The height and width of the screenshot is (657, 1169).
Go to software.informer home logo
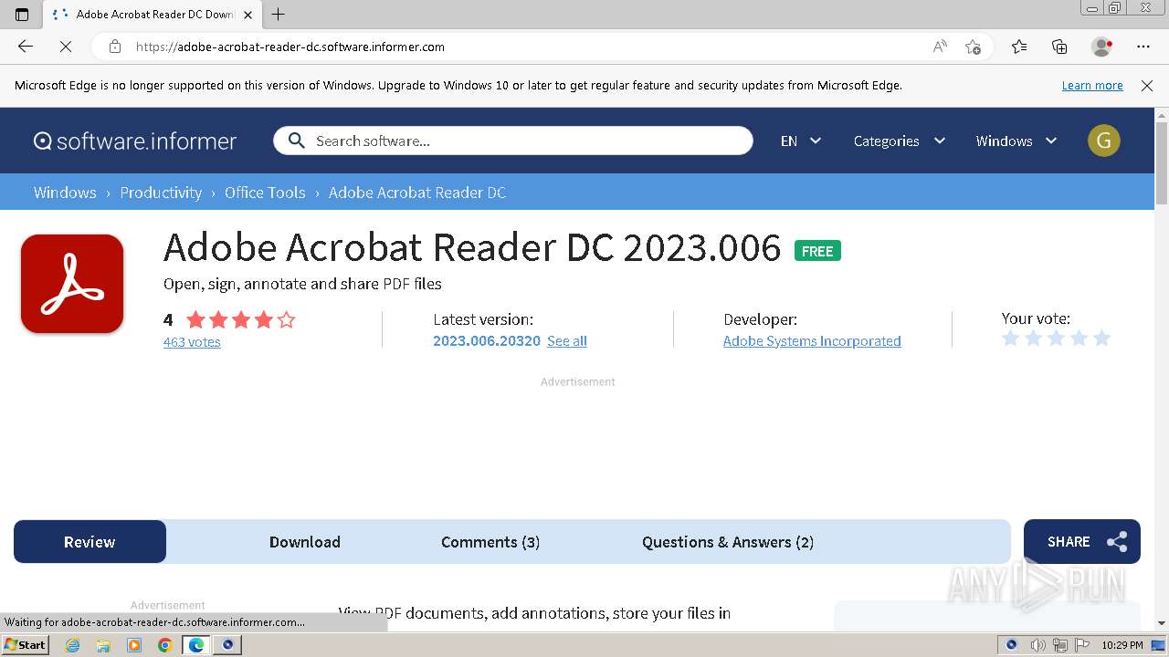click(x=135, y=141)
